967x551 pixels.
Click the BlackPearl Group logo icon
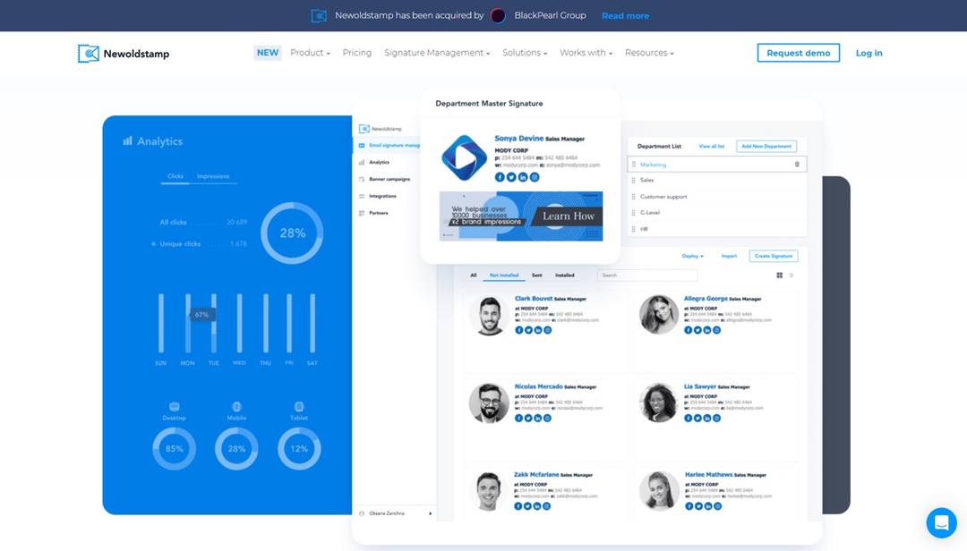(x=498, y=15)
